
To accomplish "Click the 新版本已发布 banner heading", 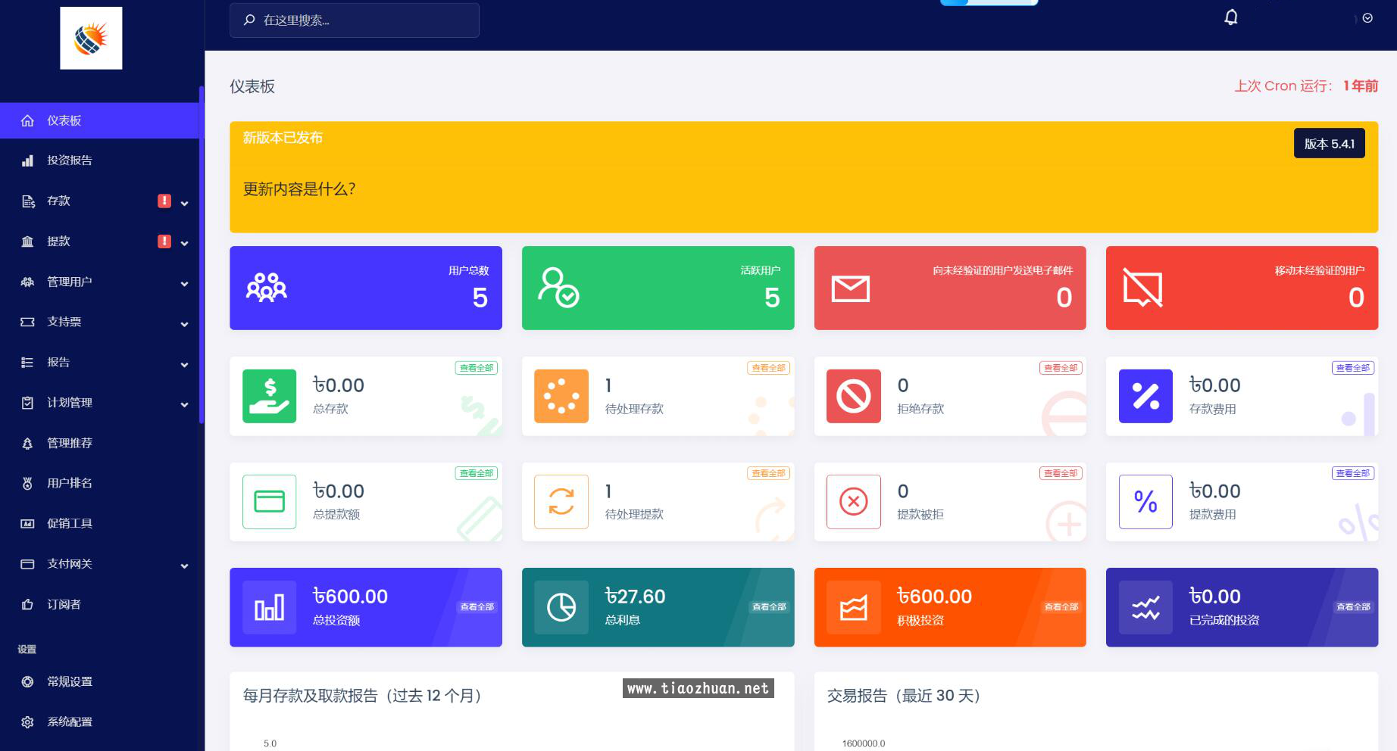I will tap(283, 138).
